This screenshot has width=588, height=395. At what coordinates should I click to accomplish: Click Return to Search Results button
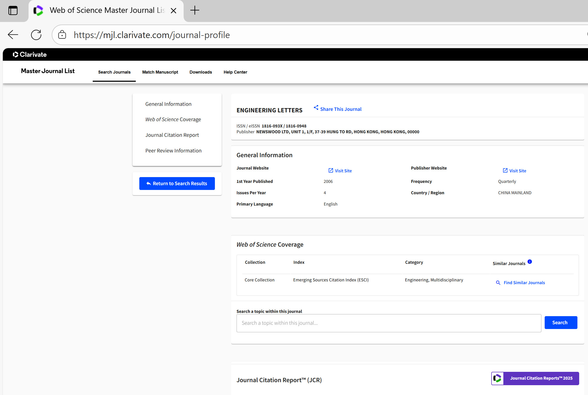click(x=177, y=183)
